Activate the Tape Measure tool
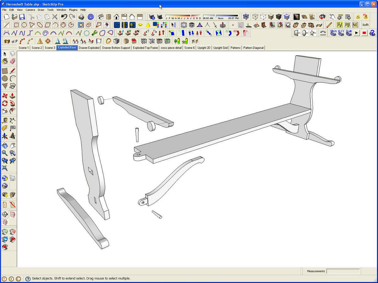Image resolution: width=378 pixels, height=283 pixels. tap(5, 120)
